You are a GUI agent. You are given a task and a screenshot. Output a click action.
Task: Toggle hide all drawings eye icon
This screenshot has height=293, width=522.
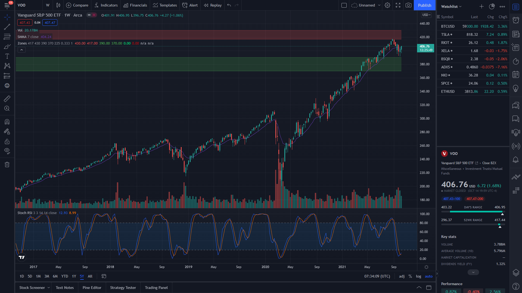click(x=7, y=151)
